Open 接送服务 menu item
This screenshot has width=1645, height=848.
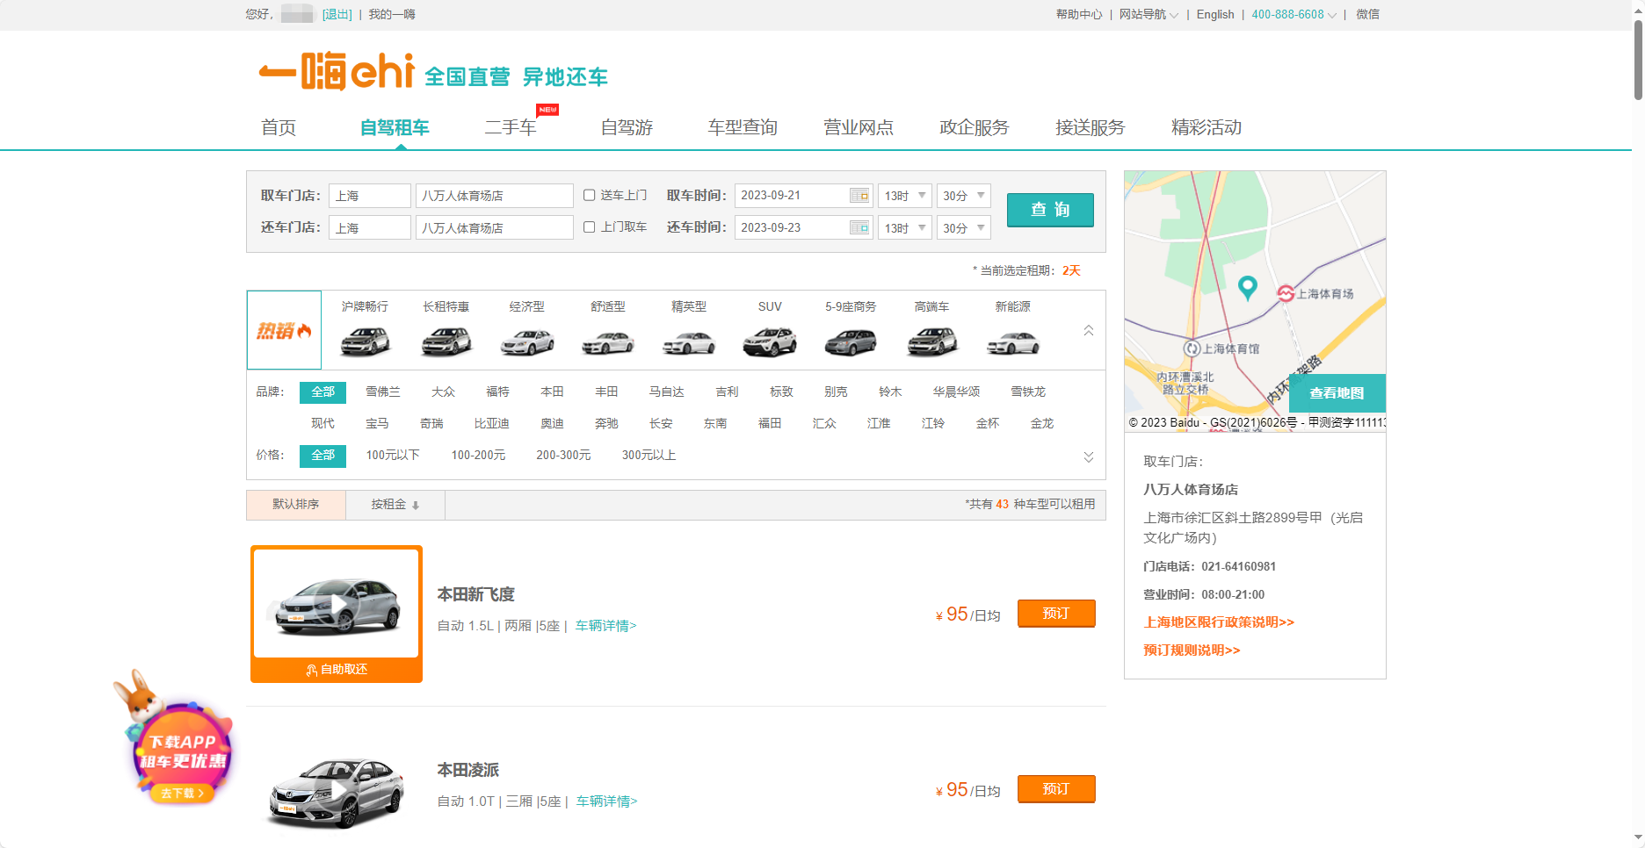point(1091,127)
